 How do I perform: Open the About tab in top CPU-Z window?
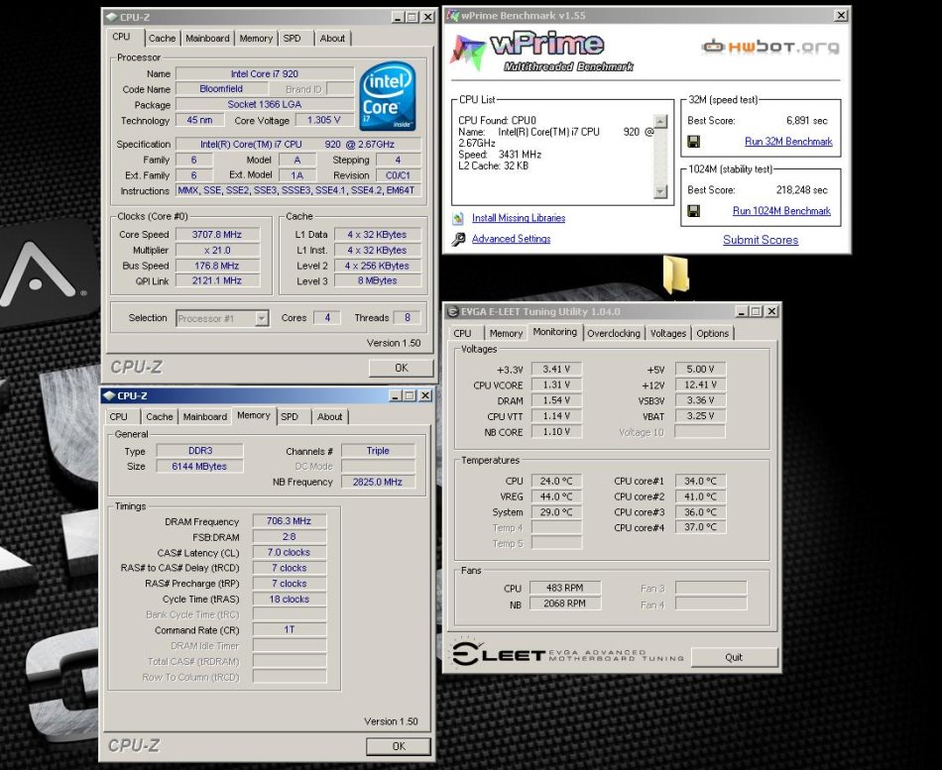click(332, 38)
